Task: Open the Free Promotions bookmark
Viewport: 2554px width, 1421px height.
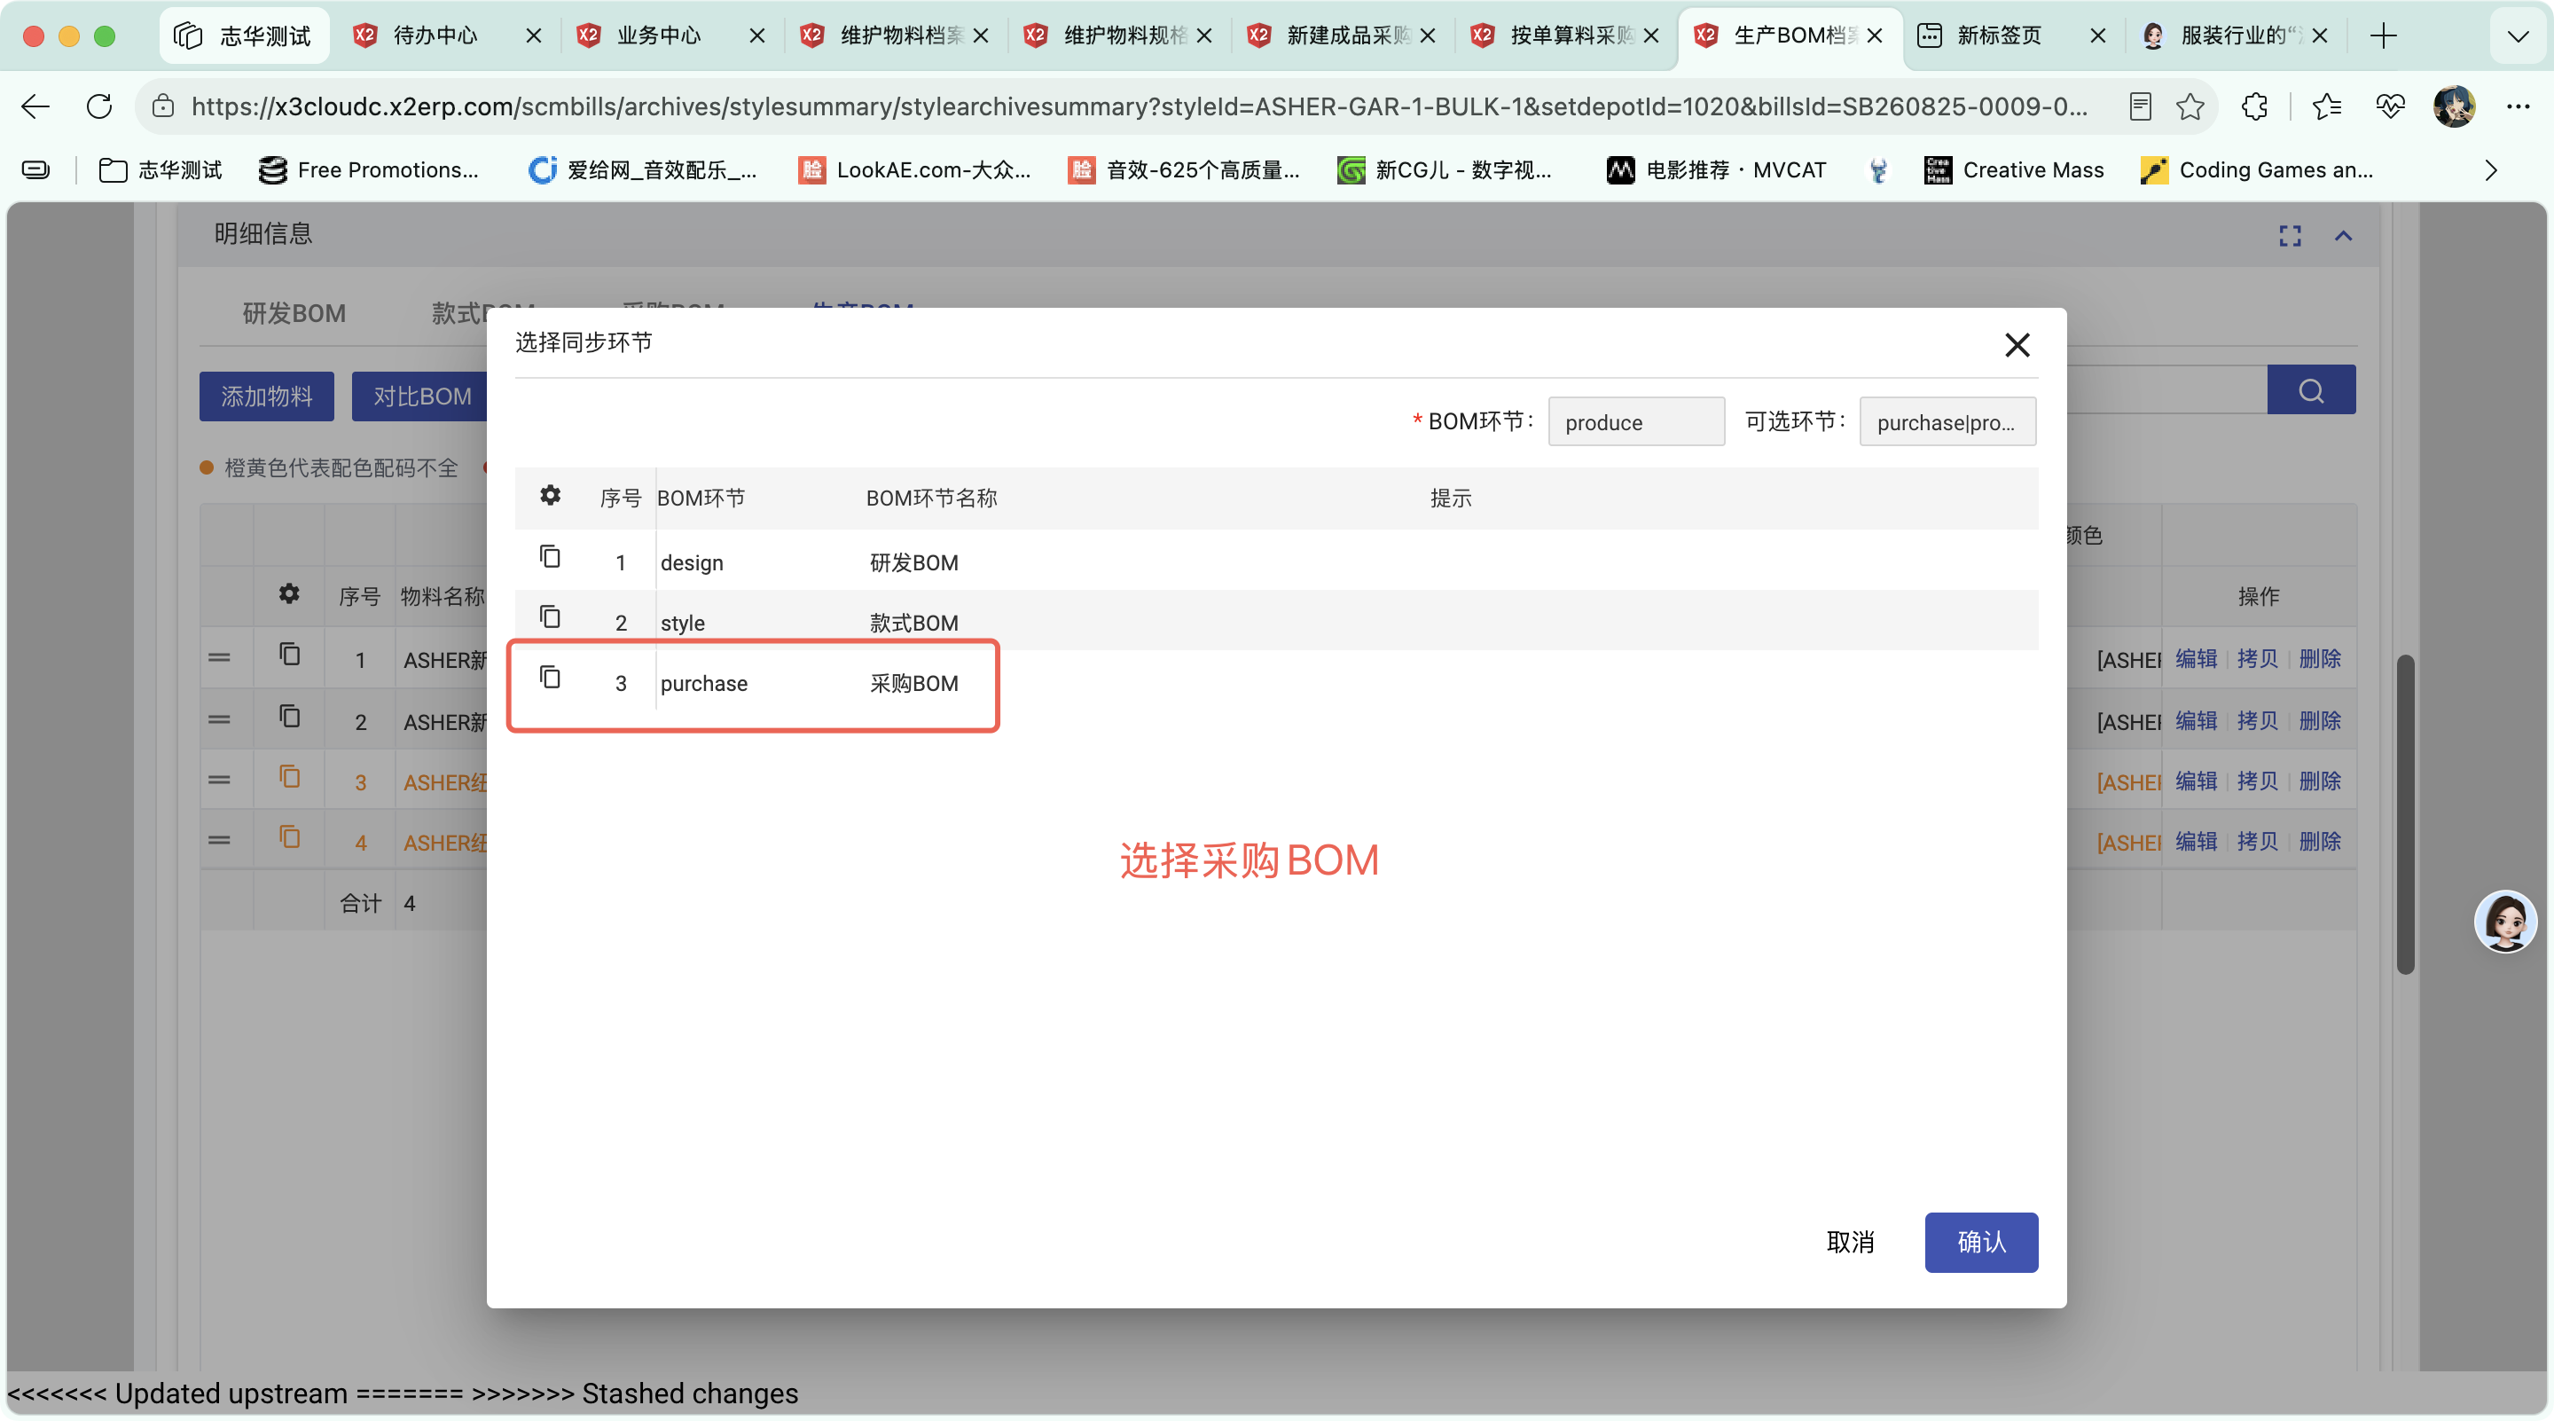Action: tap(369, 170)
